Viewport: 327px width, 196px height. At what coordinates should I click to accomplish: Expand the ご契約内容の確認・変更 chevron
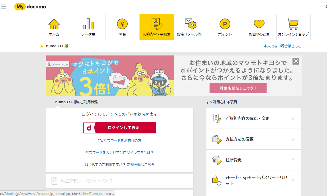click(293, 118)
